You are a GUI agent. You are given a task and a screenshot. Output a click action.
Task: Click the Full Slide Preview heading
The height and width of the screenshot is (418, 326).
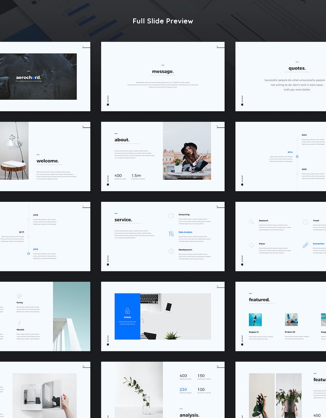coord(163,21)
